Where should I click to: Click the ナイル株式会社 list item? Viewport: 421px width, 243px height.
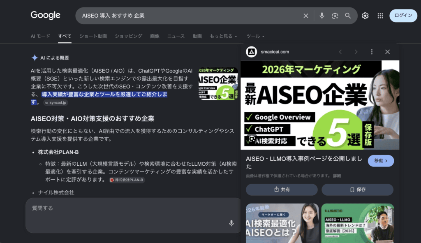point(56,192)
